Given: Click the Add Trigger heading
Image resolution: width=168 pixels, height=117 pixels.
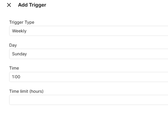Looking at the screenshot, I should [32, 5].
